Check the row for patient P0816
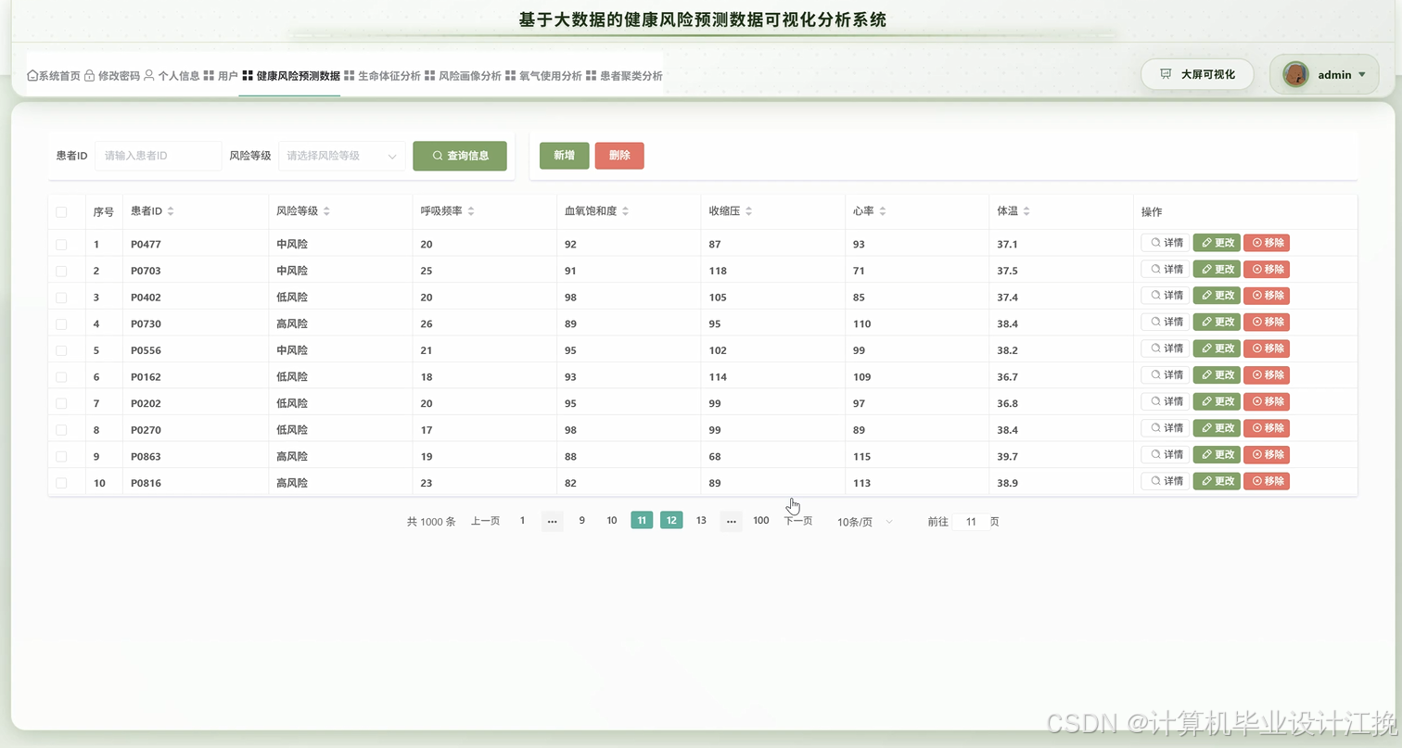 (61, 483)
